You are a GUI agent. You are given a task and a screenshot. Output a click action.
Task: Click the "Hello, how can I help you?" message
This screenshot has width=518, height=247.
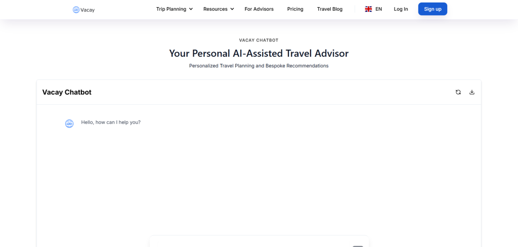111,122
